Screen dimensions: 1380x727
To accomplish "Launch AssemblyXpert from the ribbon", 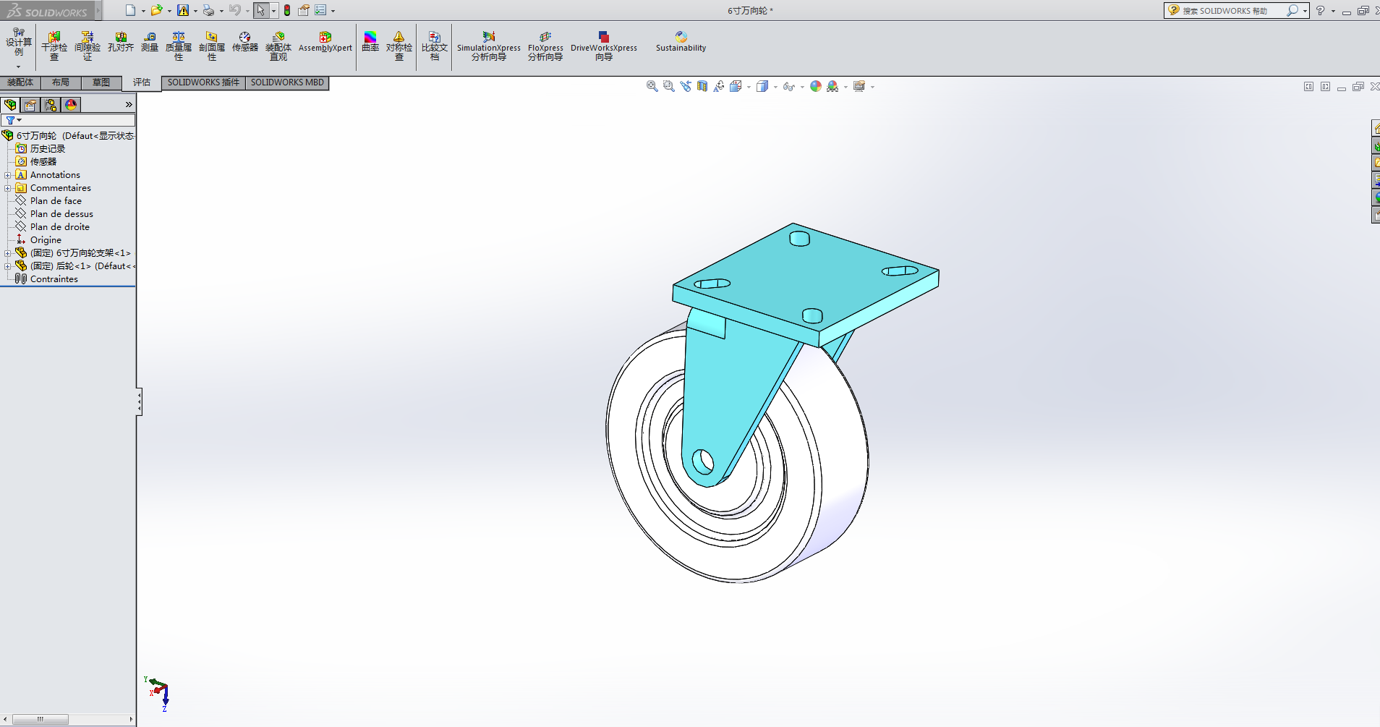I will coord(325,42).
